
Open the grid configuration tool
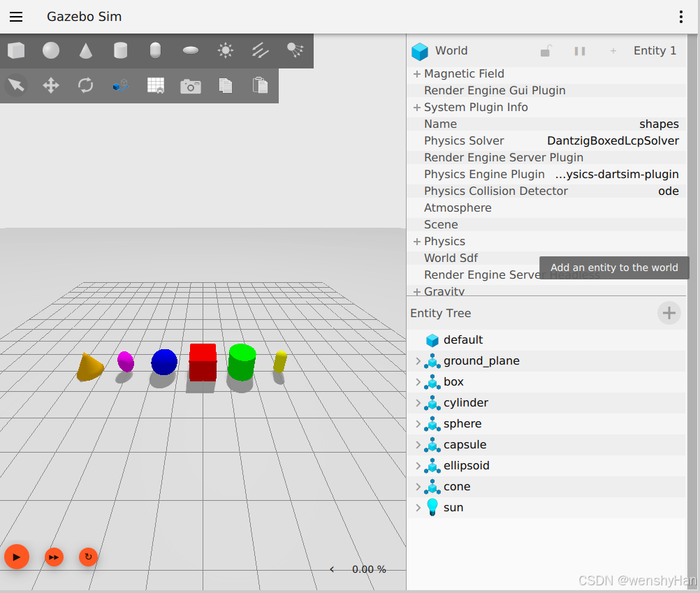pyautogui.click(x=156, y=85)
